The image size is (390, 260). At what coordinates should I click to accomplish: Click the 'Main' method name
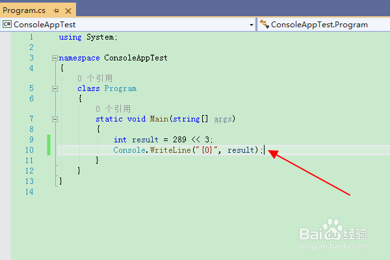coord(159,119)
